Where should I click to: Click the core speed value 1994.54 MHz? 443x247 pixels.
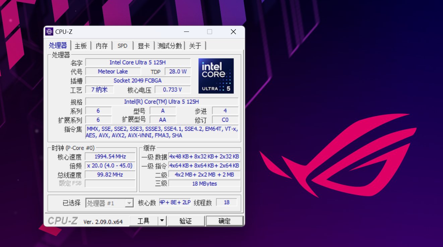click(110, 157)
